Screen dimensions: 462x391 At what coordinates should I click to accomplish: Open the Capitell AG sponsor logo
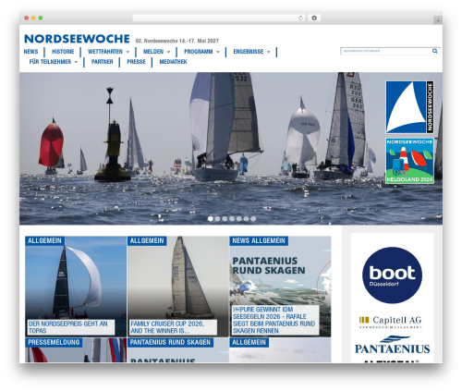tap(391, 322)
